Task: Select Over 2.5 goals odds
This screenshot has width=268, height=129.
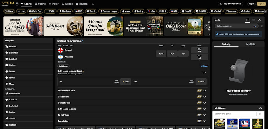Action: (x=200, y=50)
